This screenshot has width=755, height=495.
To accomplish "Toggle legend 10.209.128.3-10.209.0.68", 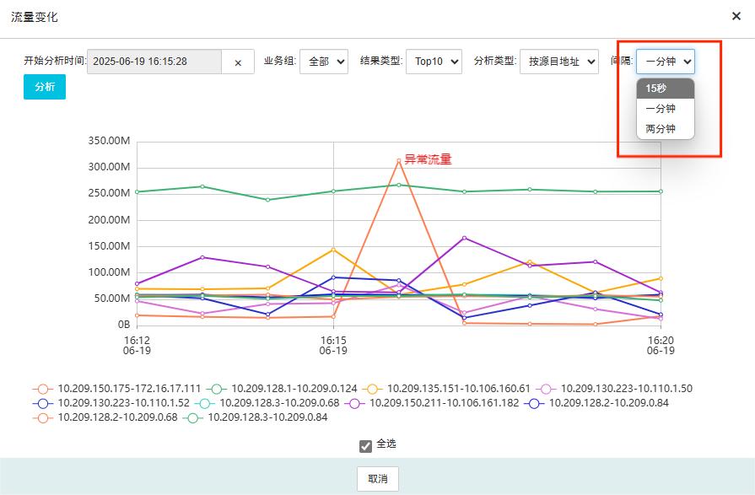I will tap(267, 403).
